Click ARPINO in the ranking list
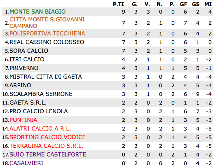This screenshot has height=168, width=213. click(x=20, y=85)
